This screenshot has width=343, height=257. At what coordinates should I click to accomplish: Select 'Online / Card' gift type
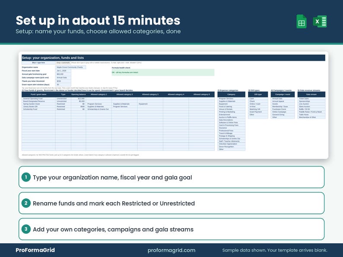(258, 104)
